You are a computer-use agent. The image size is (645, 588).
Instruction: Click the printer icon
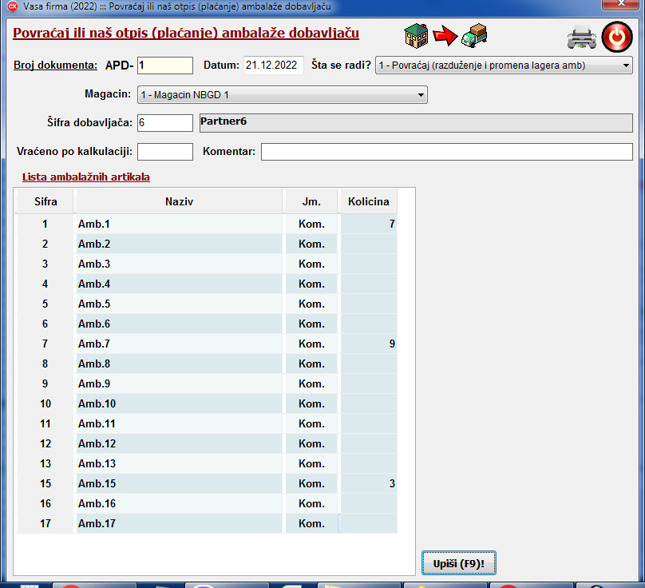click(582, 37)
